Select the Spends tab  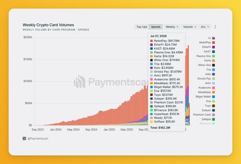pyautogui.click(x=156, y=27)
